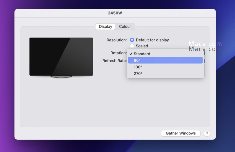This screenshot has width=235, height=152.
Task: Choose 180° rotation from the menu
Action: [165, 67]
